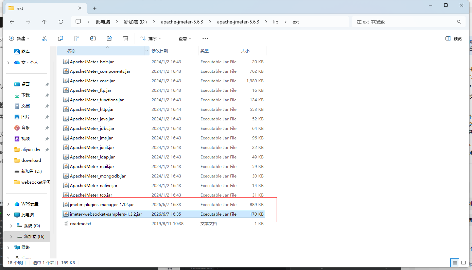This screenshot has height=270, width=472.
Task: Open the three-dot See more menu
Action: click(x=205, y=39)
